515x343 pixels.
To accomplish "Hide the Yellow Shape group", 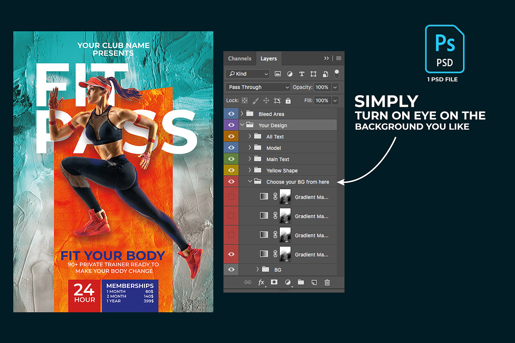I will click(231, 170).
